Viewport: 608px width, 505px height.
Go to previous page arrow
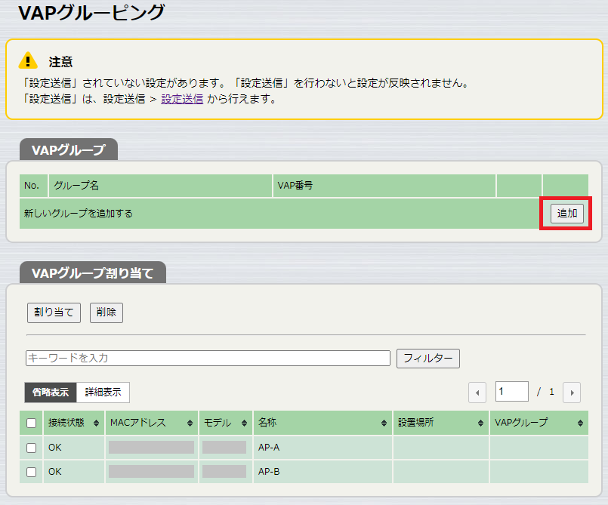(x=477, y=393)
